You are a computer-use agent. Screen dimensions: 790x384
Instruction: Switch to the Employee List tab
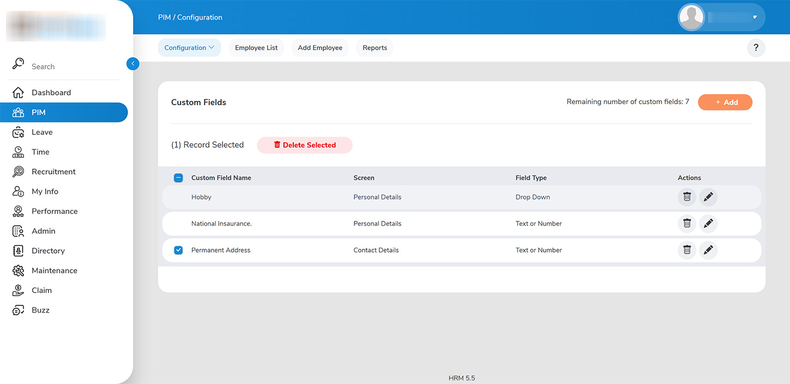point(256,48)
